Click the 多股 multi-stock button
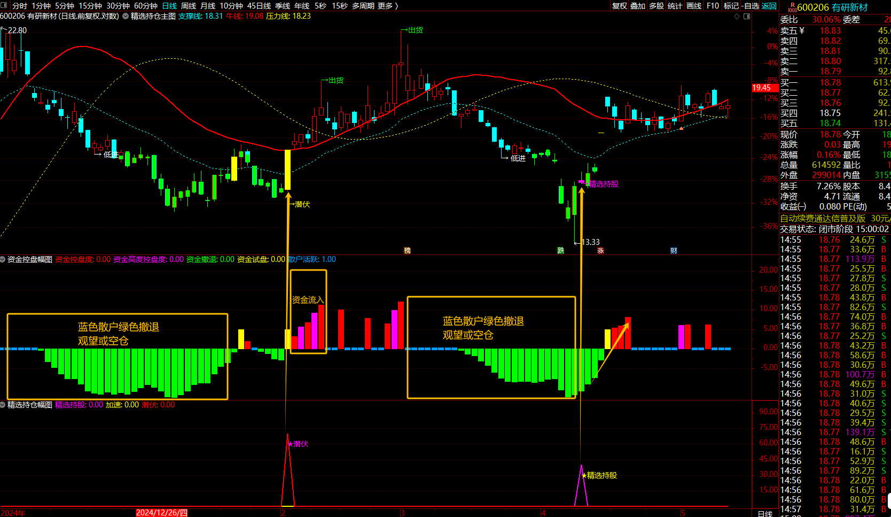Viewport: 891px width, 517px height. click(656, 6)
